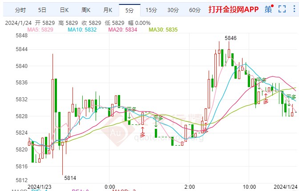Viewport: 299px width, 191px height.
Task: Open the 5日 chart tab
Action: [x=42, y=10]
